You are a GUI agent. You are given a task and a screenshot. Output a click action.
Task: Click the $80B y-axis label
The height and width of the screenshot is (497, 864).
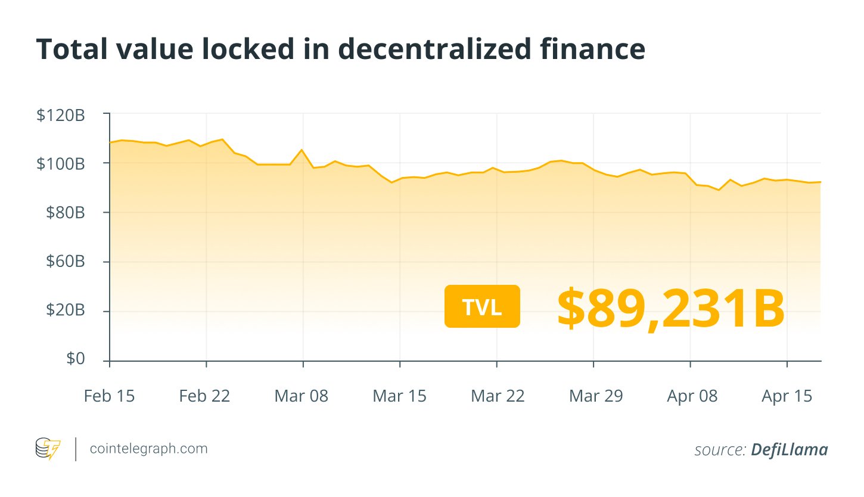pyautogui.click(x=65, y=213)
